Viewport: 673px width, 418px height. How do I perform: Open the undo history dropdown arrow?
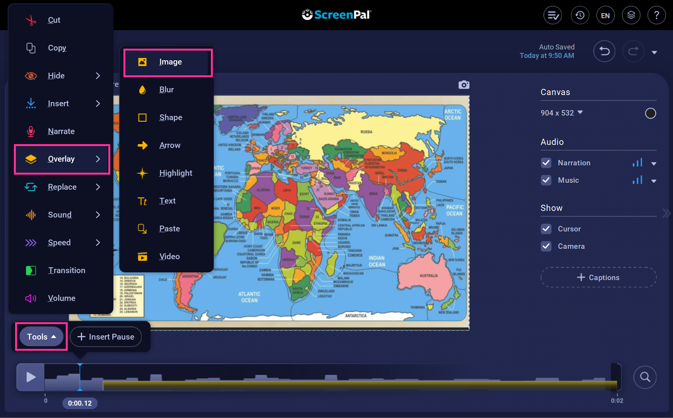[654, 53]
